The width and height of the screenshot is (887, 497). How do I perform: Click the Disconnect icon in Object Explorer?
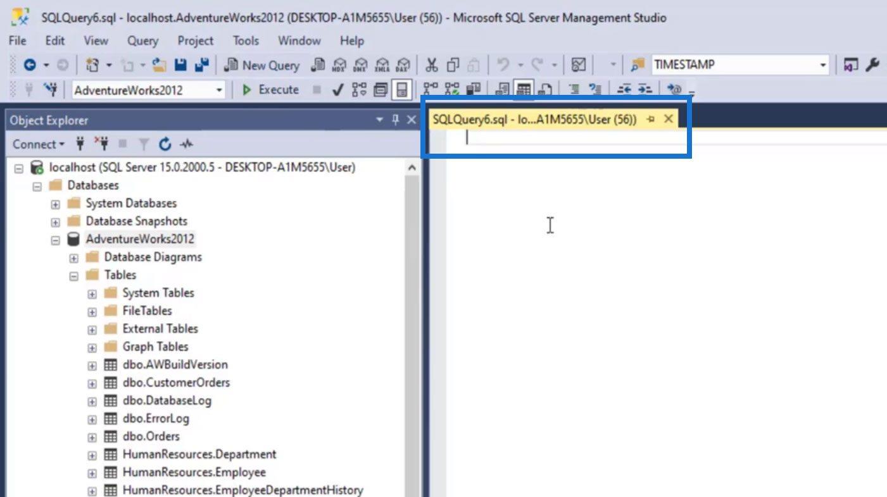click(101, 144)
